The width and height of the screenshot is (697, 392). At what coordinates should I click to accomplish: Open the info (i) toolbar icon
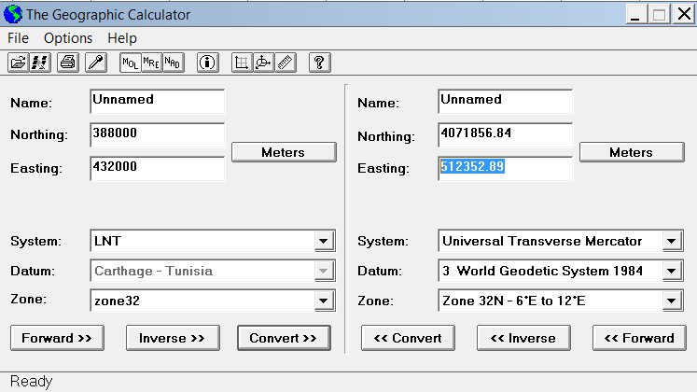coord(207,63)
